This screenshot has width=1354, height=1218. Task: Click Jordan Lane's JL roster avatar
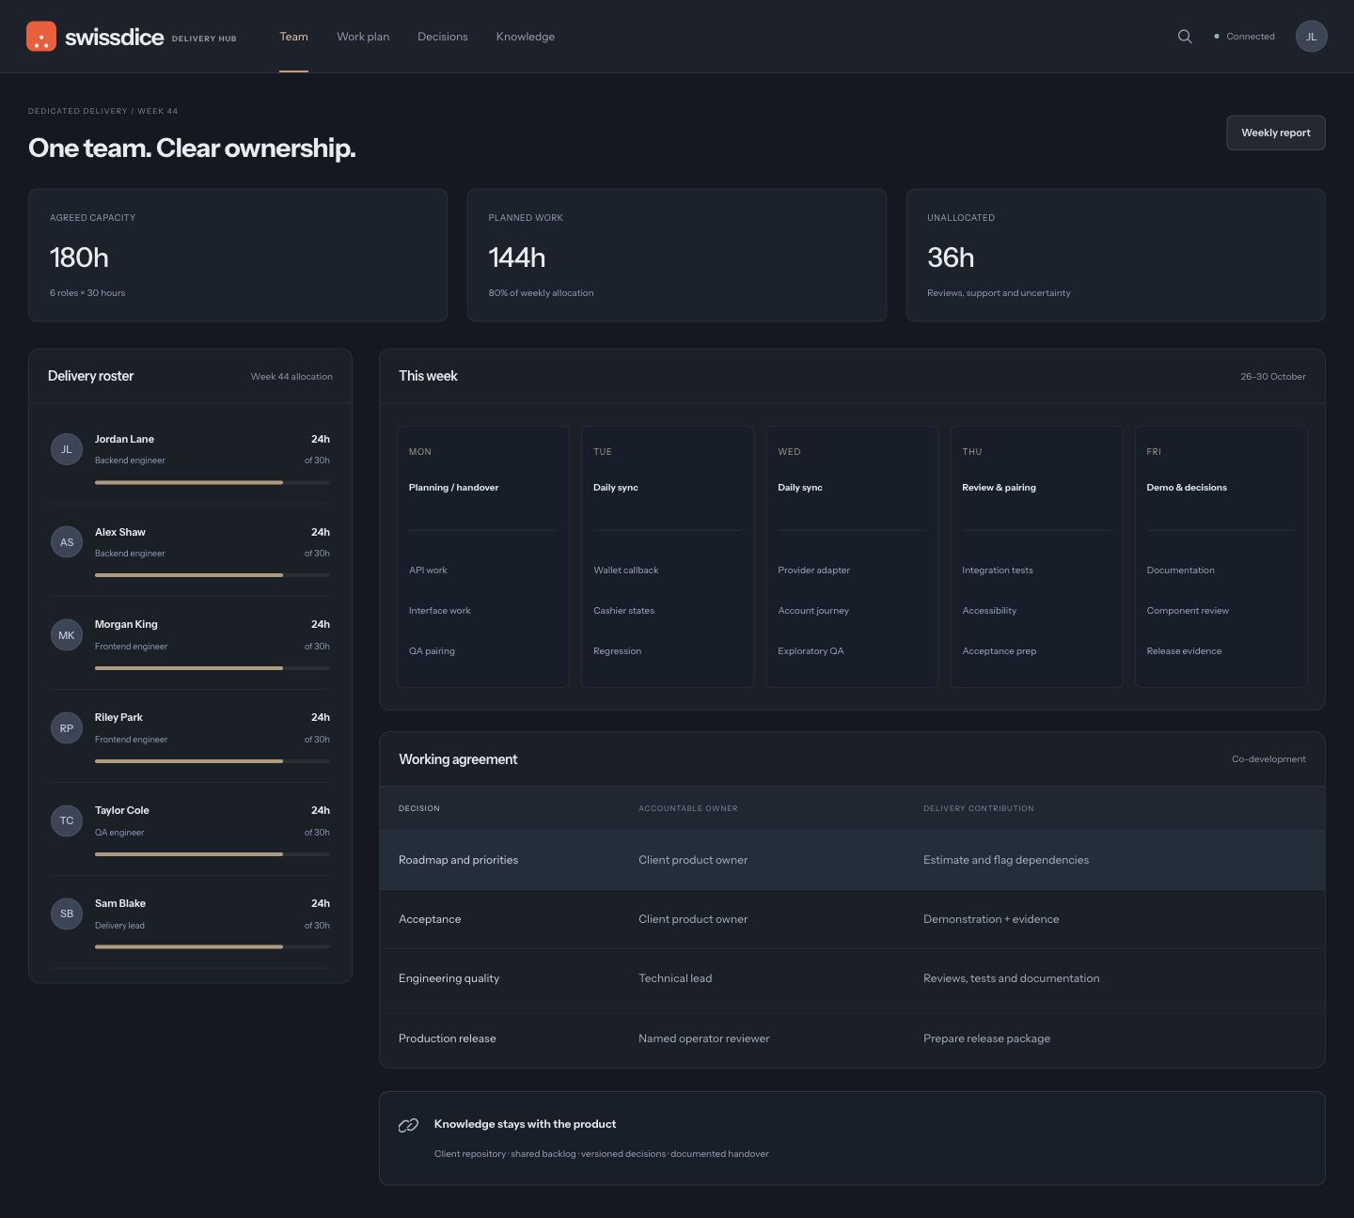coord(67,449)
